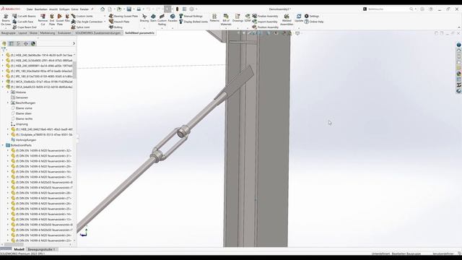Open the Welded Assemblies tool
The width and height of the screenshot is (462, 260).
(287, 19)
